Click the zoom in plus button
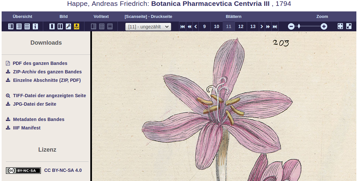This screenshot has width=358, height=181. click(324, 27)
